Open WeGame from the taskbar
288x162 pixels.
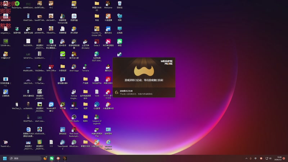[65, 158]
